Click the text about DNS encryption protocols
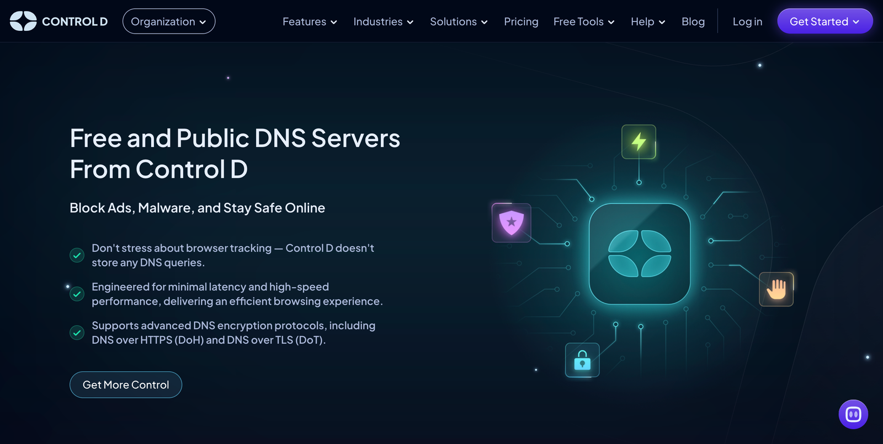 (x=233, y=333)
